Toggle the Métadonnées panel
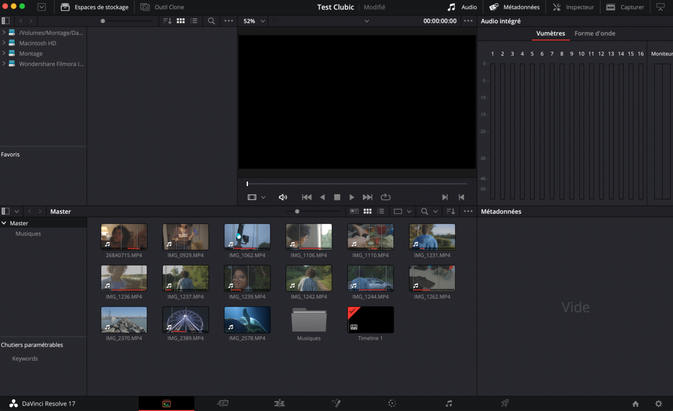This screenshot has height=411, width=673. (514, 7)
